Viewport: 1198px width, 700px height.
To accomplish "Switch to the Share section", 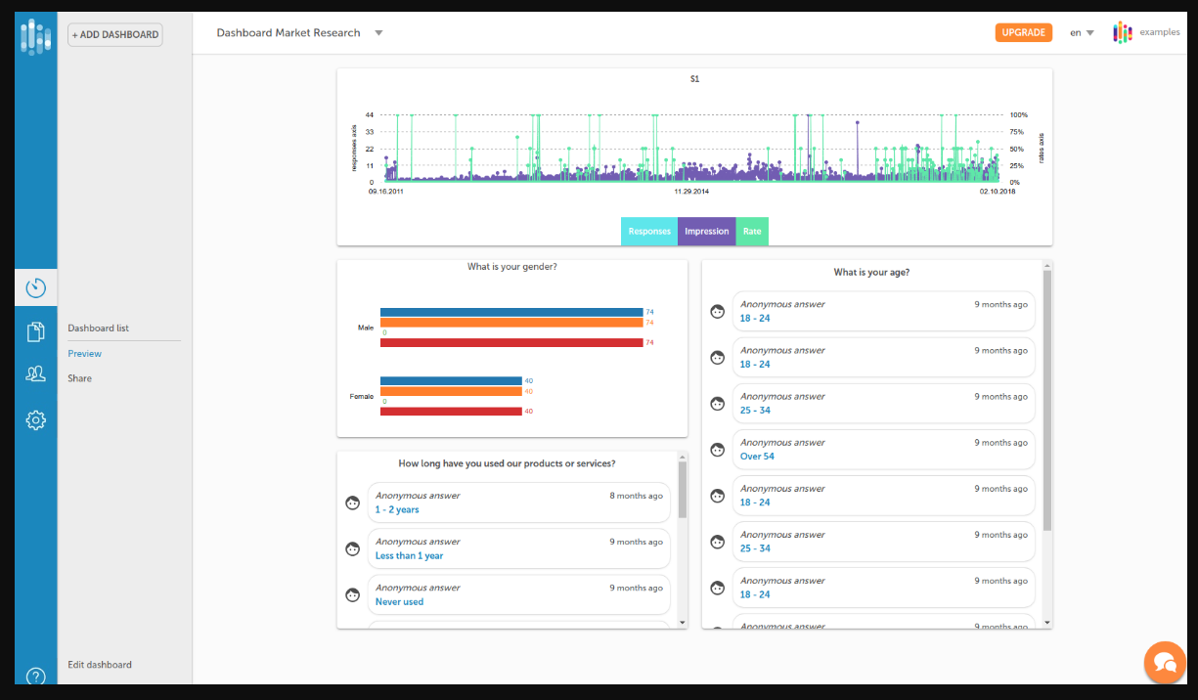I will click(79, 377).
